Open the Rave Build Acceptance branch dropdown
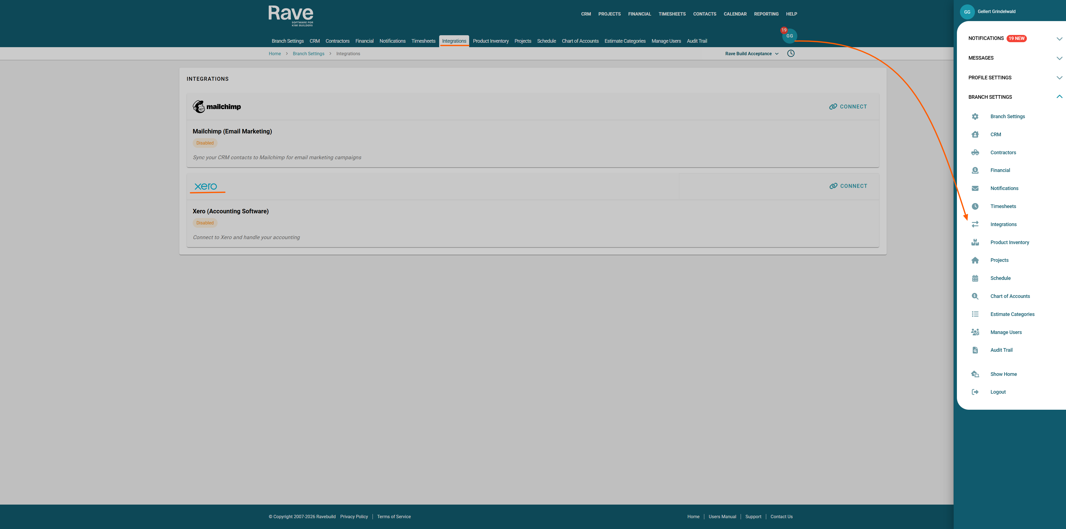This screenshot has height=529, width=1066. (x=751, y=54)
